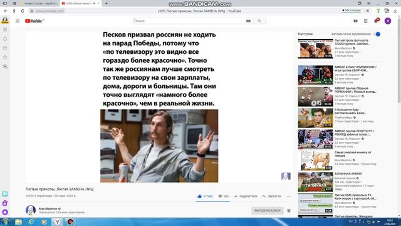This screenshot has height=226, width=401.
Task: Focus the YouTube search field
Action: pos(189,21)
